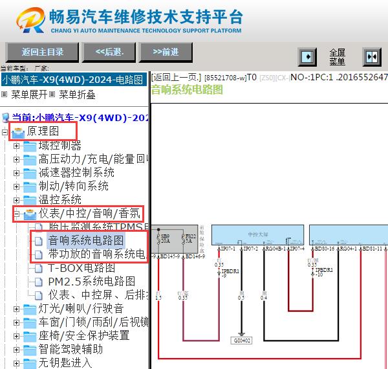Open the 全屏菜单 full-screen menu

tap(337, 57)
